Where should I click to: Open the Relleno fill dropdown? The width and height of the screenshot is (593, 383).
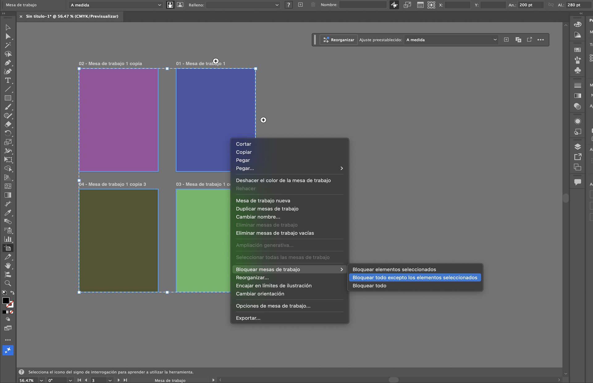click(x=243, y=5)
